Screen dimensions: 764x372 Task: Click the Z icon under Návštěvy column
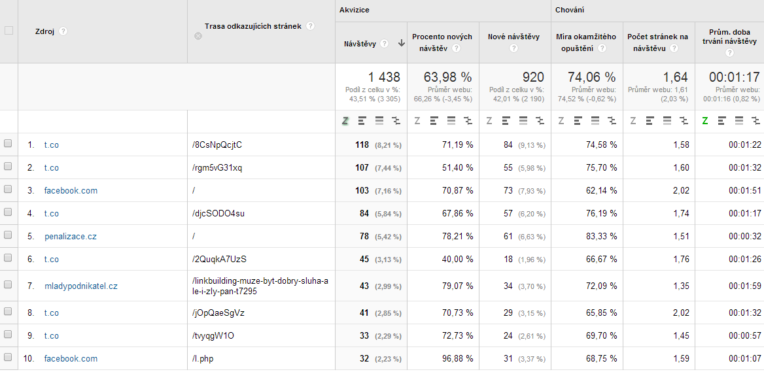tap(345, 121)
